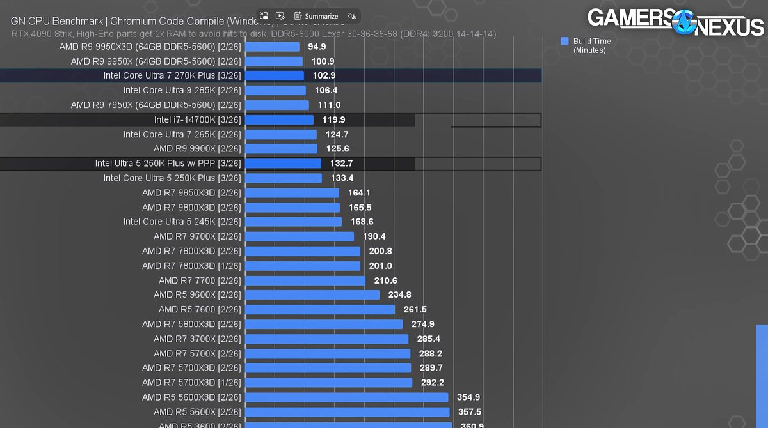Click the 119.9 value
The width and height of the screenshot is (768, 428).
[333, 119]
